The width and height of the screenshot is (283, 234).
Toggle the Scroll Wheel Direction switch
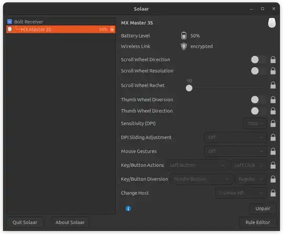pyautogui.click(x=258, y=60)
